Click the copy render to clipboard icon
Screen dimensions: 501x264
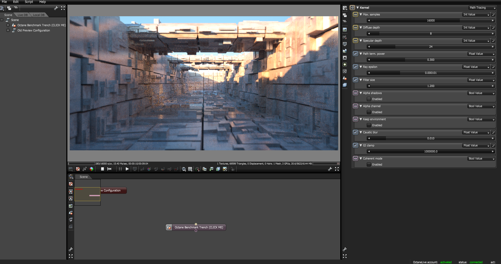coord(204,169)
